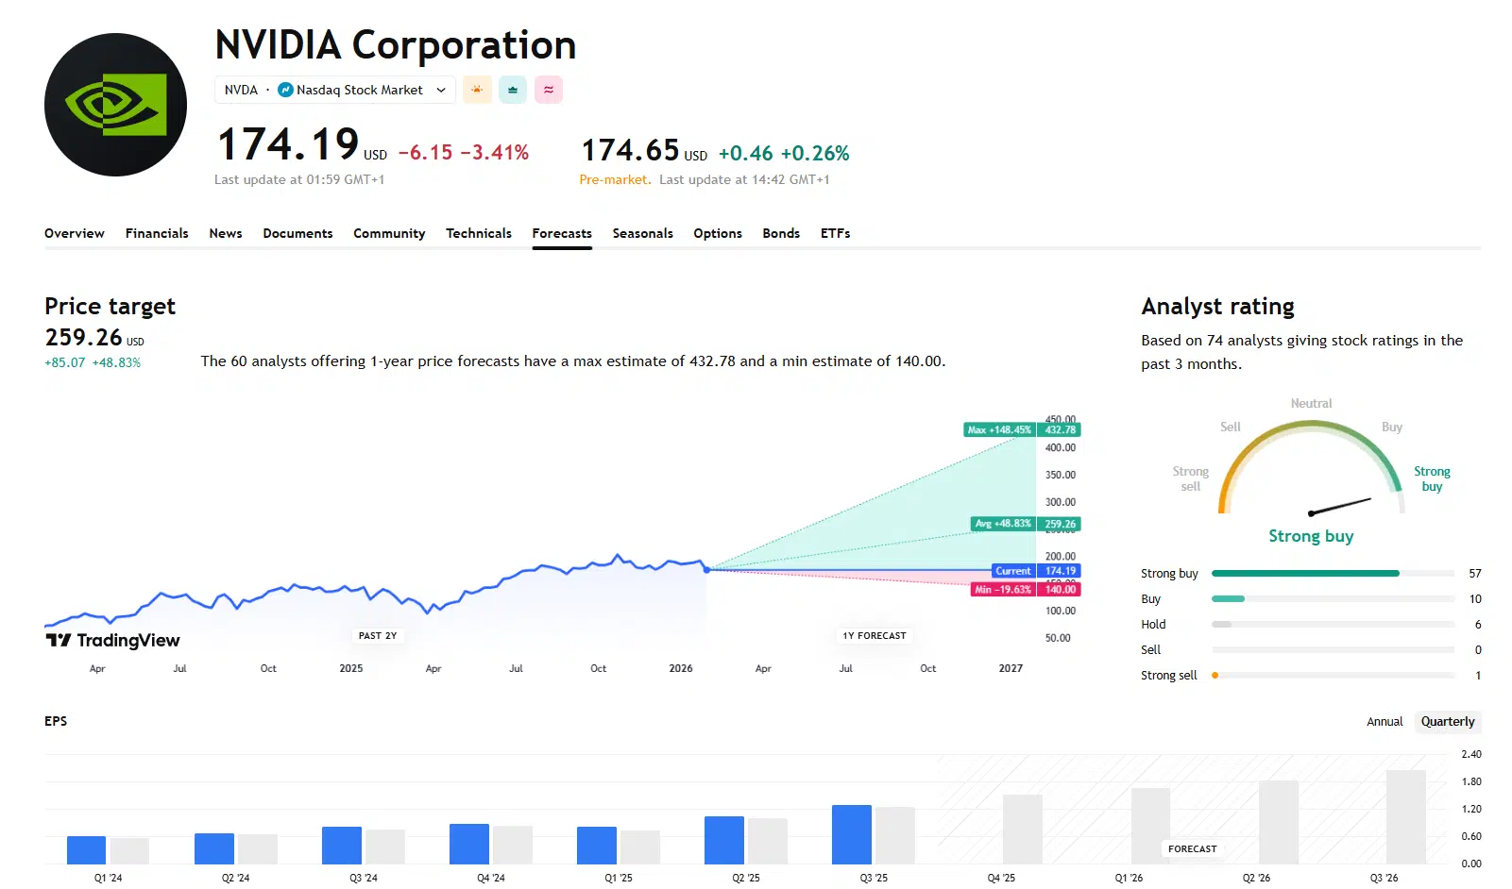Expand the Nasdaq Stock Market chevron
1512x889 pixels.
(441, 90)
